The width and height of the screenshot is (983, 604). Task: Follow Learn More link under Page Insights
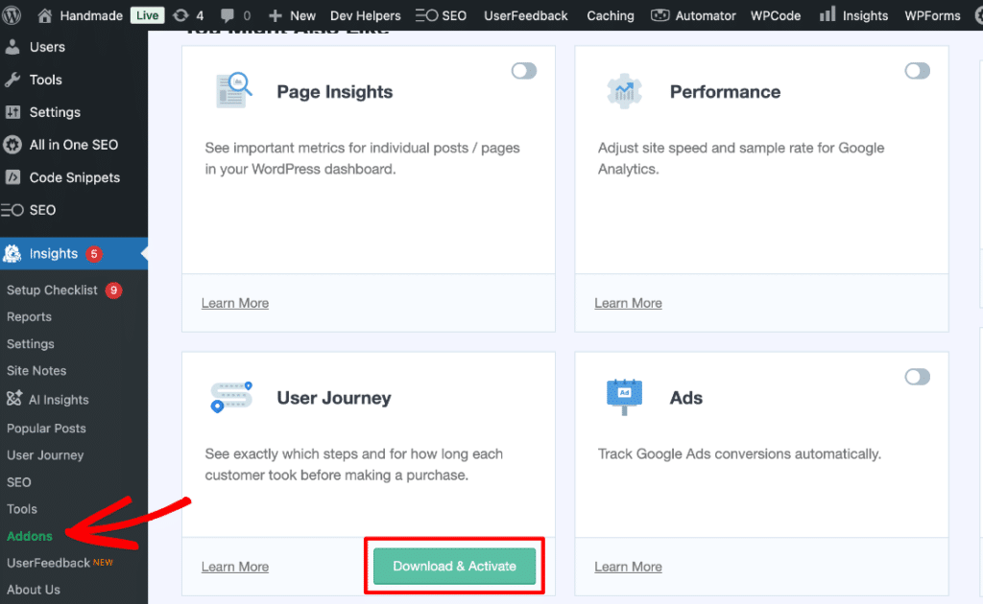pyautogui.click(x=235, y=303)
